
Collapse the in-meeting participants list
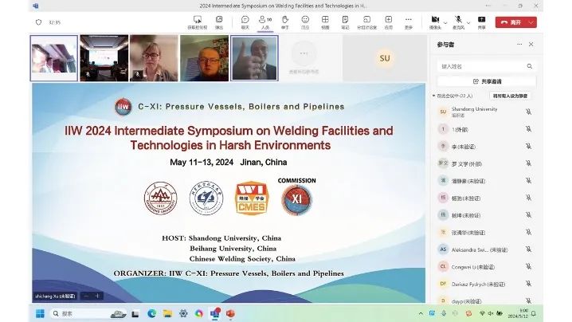pos(433,96)
